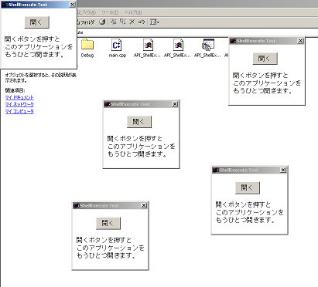Click the Move To toolbar icon

click(114, 22)
